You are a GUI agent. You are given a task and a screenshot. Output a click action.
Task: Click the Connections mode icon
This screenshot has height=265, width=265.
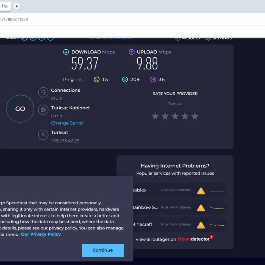pos(43,92)
